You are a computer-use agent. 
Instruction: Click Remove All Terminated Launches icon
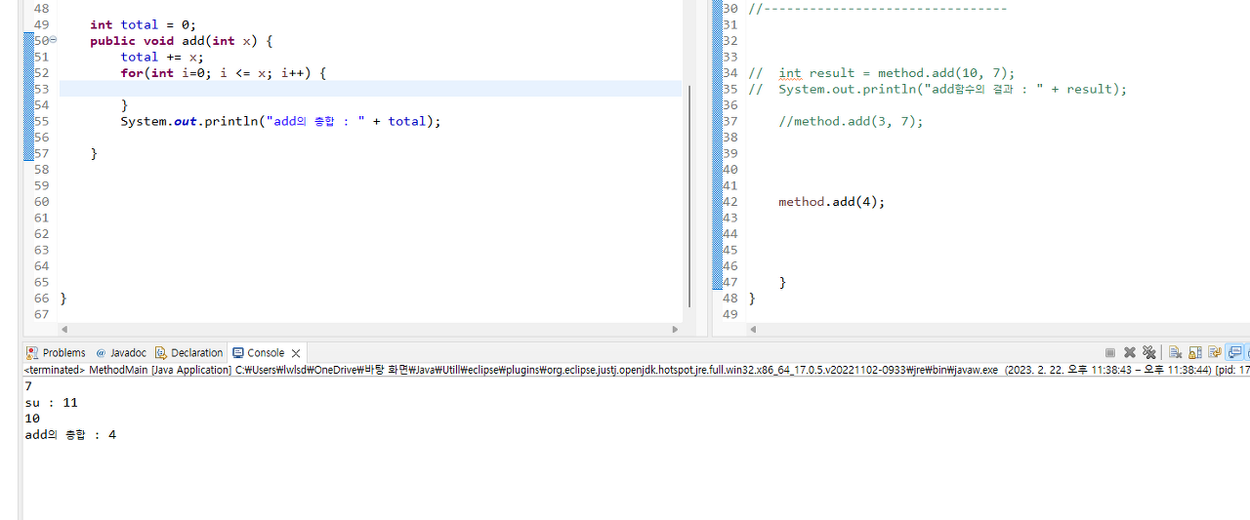(x=1149, y=352)
